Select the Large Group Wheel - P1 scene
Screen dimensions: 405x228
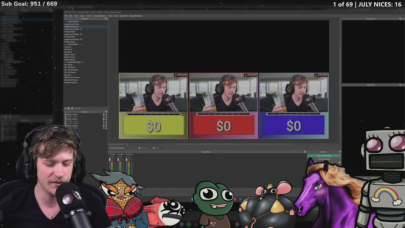(x=85, y=29)
